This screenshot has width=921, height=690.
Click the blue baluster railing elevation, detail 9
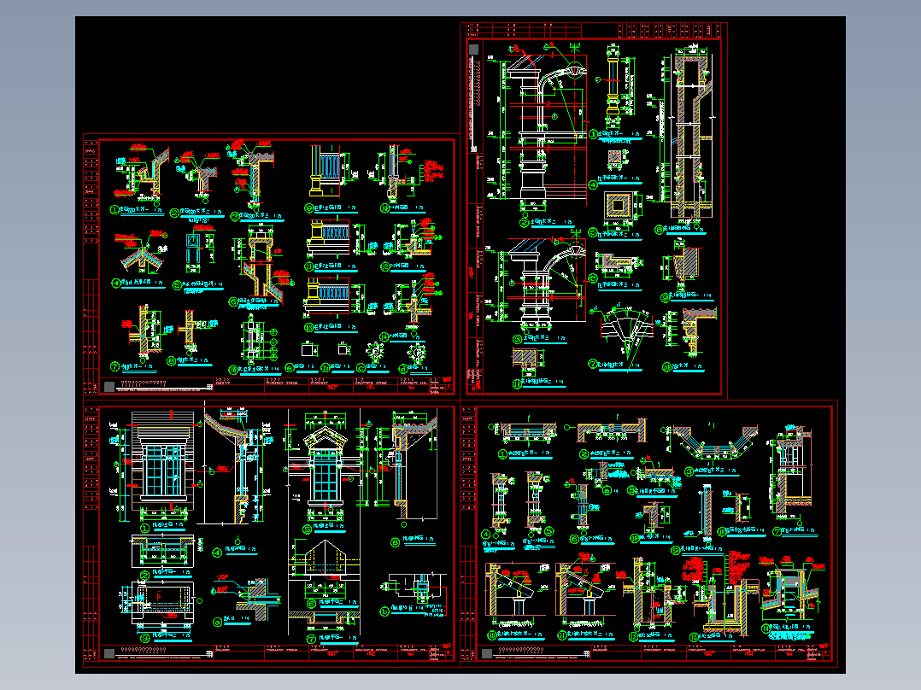click(325, 171)
